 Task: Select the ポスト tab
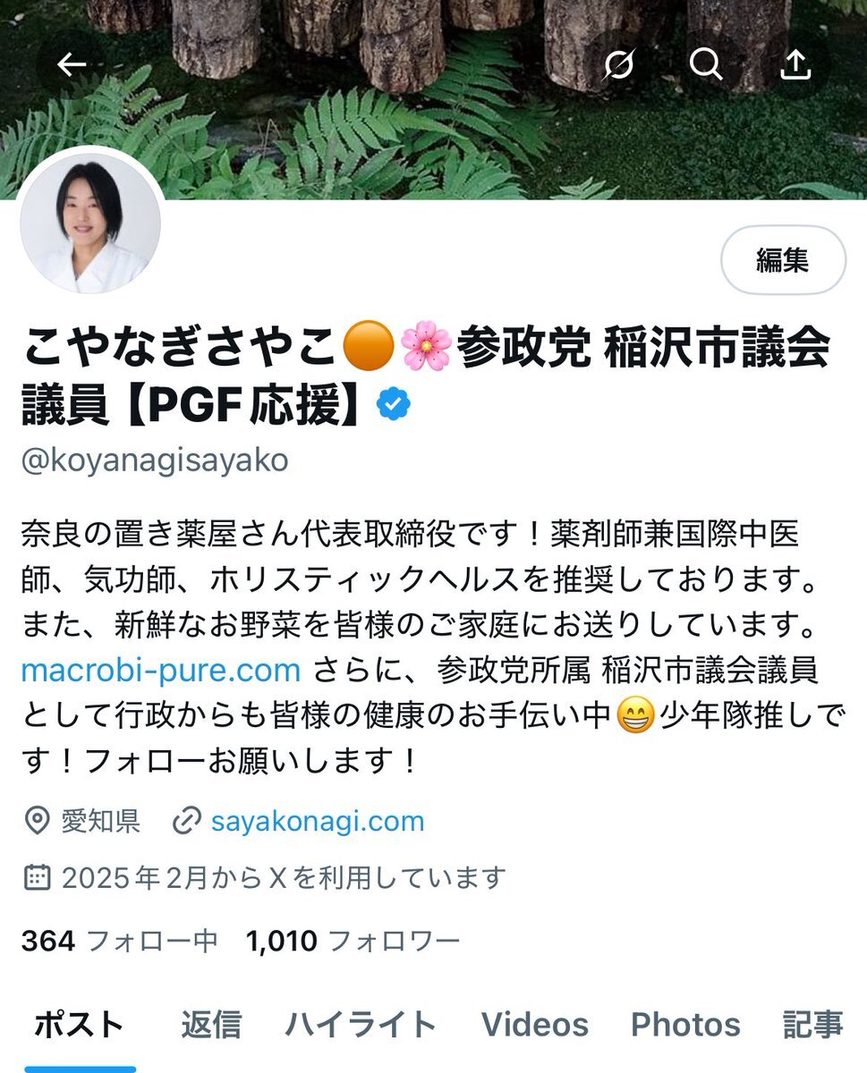click(x=80, y=1025)
